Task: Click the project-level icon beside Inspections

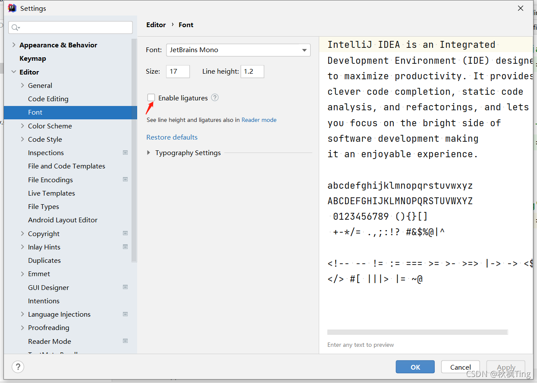Action: point(125,153)
